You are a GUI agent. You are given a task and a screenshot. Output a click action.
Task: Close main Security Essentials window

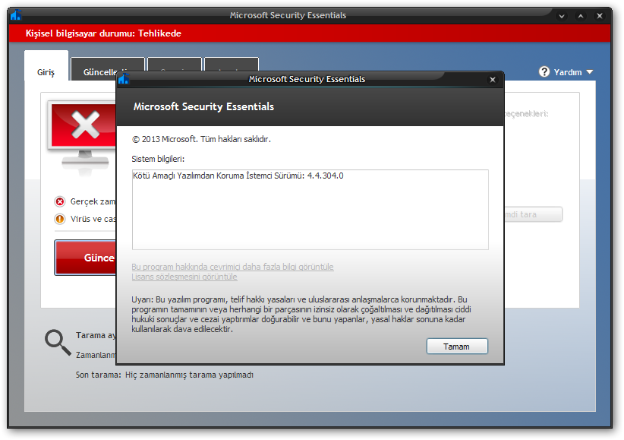tap(599, 16)
